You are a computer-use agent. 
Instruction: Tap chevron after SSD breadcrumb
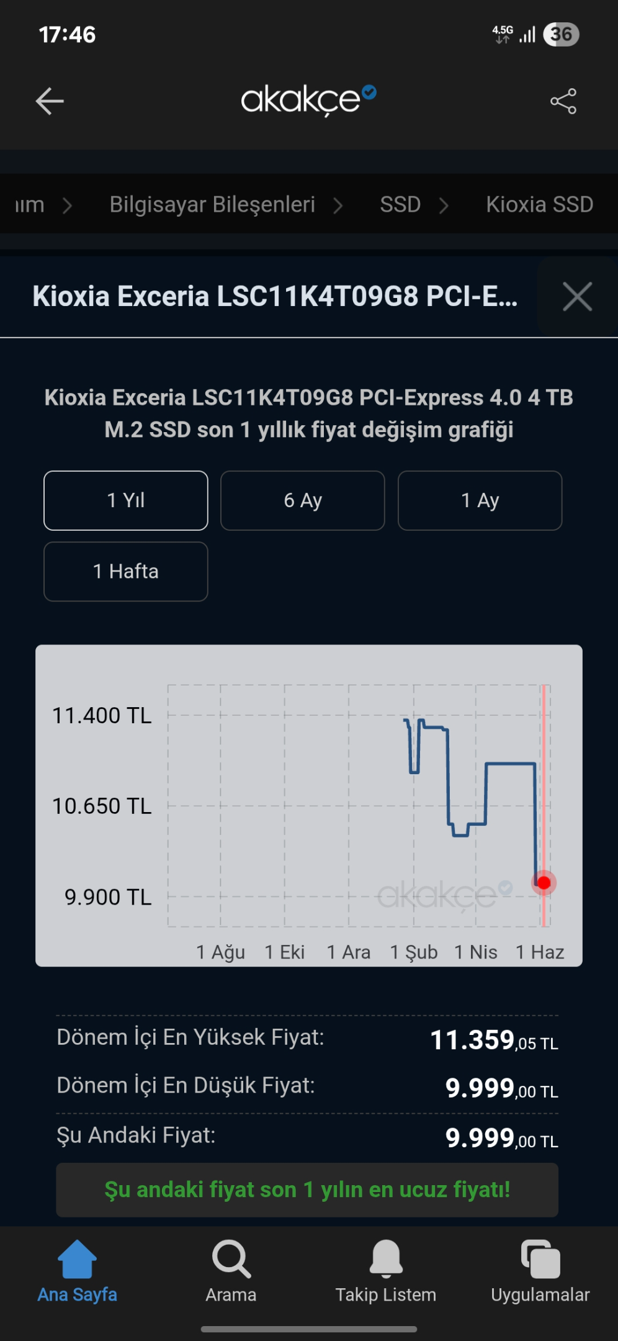point(444,205)
